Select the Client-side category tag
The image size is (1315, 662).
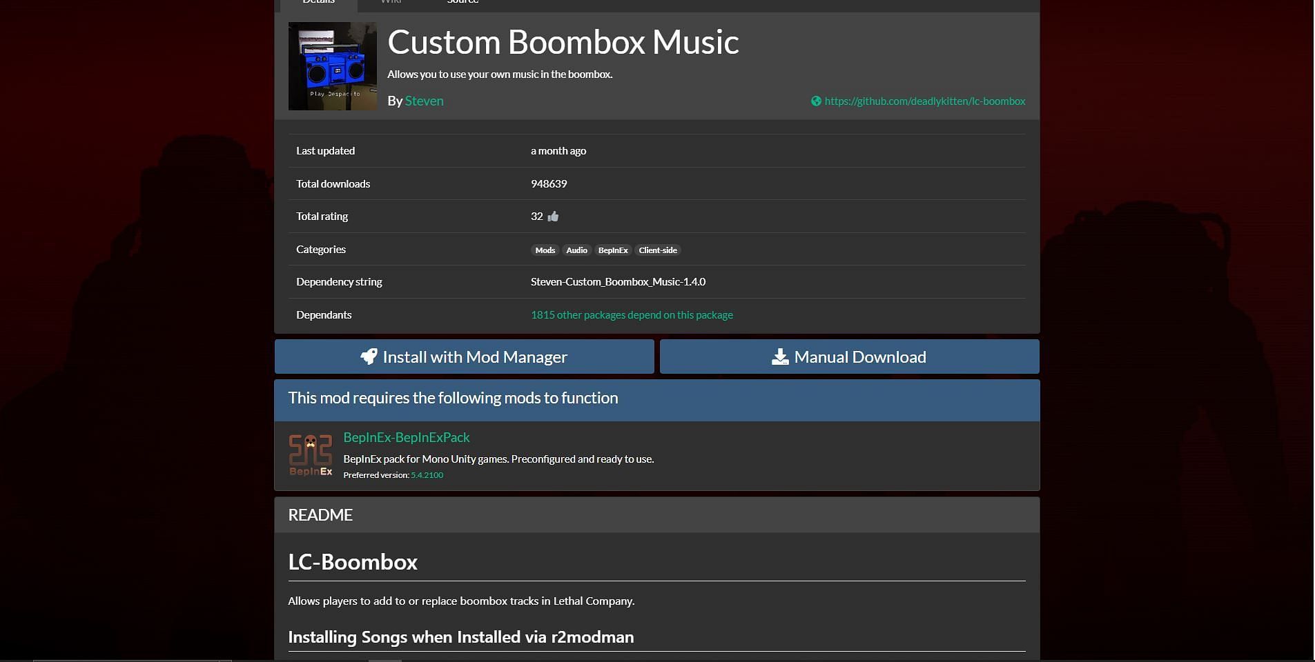coord(658,250)
